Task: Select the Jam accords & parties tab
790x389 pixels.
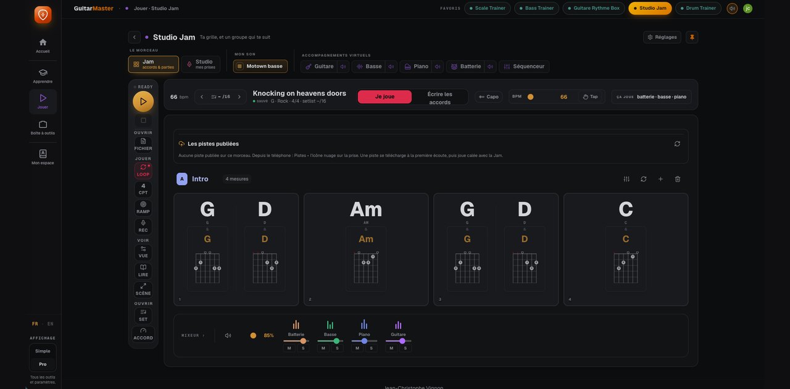Action: click(154, 64)
